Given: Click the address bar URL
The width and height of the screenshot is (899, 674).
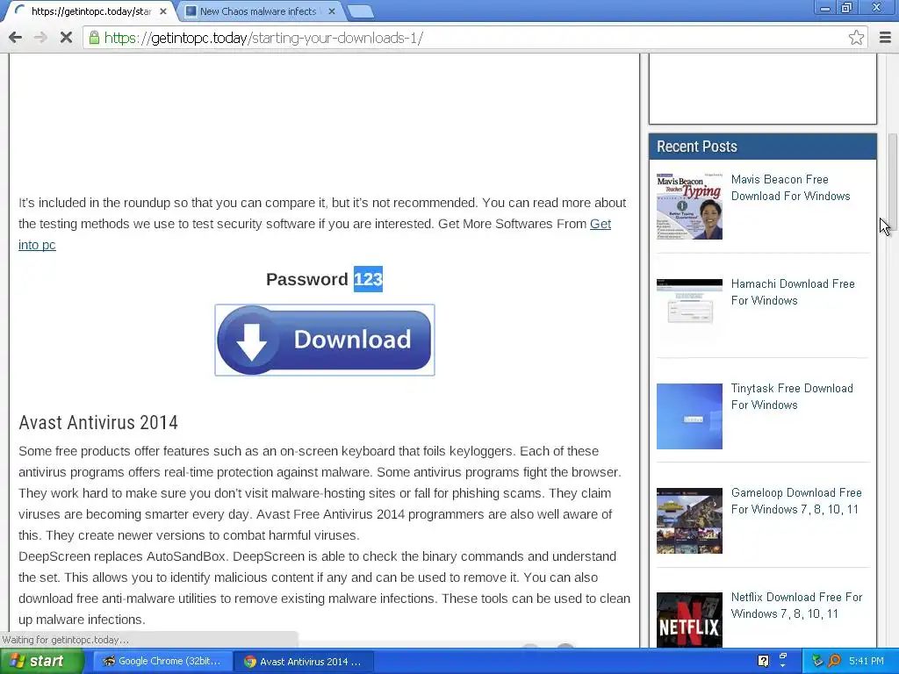Looking at the screenshot, I should click(x=263, y=38).
